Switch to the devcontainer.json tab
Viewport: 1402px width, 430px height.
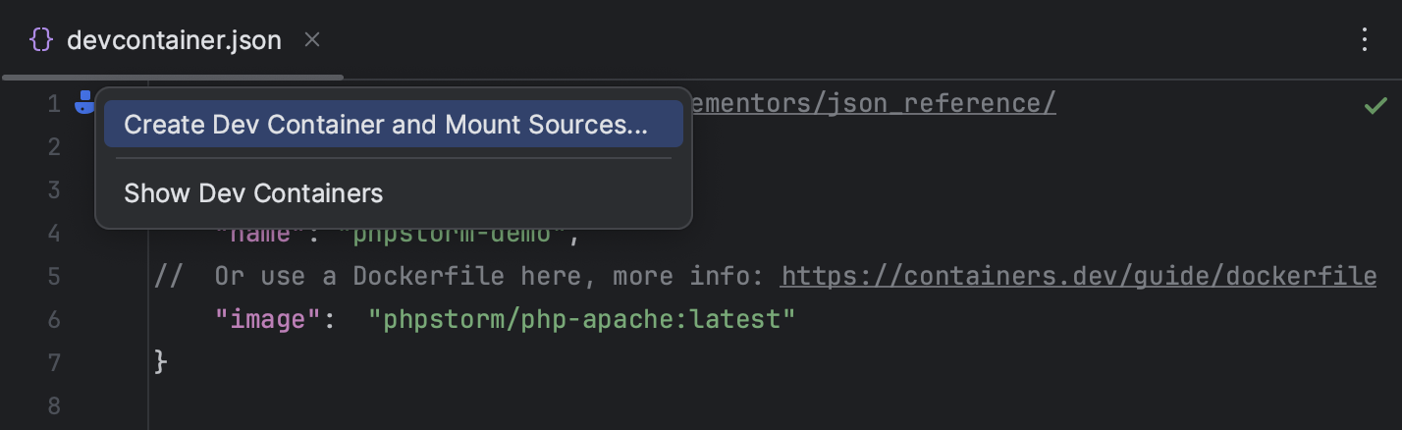[x=174, y=40]
